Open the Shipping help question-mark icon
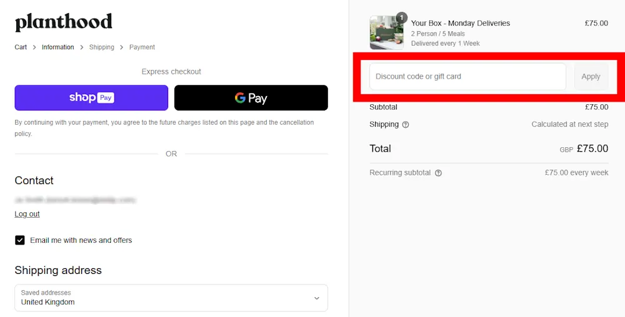The image size is (625, 317). [x=406, y=125]
